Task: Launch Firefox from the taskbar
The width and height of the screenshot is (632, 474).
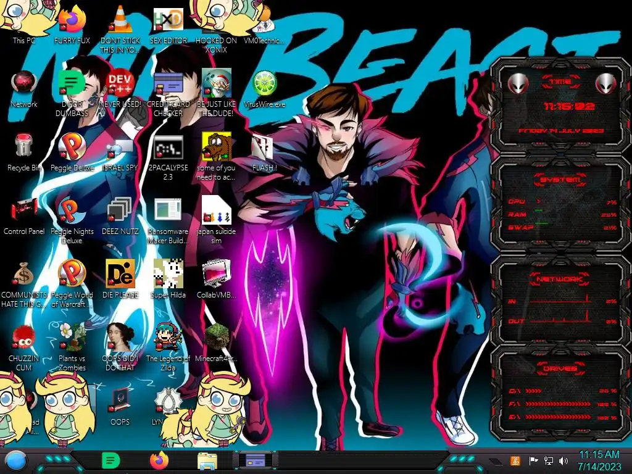Action: pyautogui.click(x=159, y=460)
